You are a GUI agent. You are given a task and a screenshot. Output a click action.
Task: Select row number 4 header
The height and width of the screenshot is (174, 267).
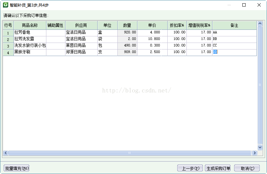[8, 53]
